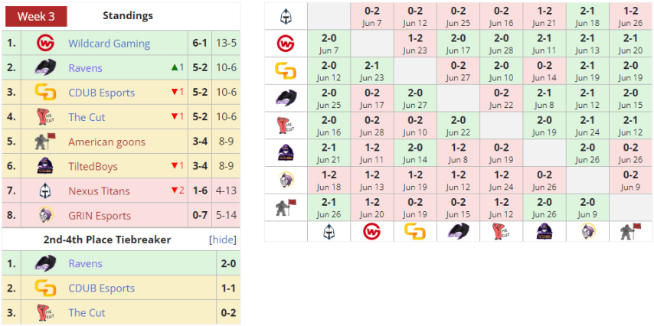The image size is (654, 326).
Task: Click the 1-2 Jun 23 crosstable cell
Action: 415,43
